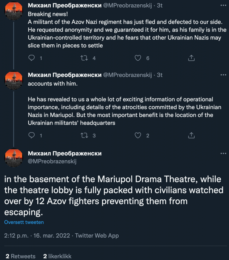Open more options on the second tweet
229x260 pixels.
[223, 75]
